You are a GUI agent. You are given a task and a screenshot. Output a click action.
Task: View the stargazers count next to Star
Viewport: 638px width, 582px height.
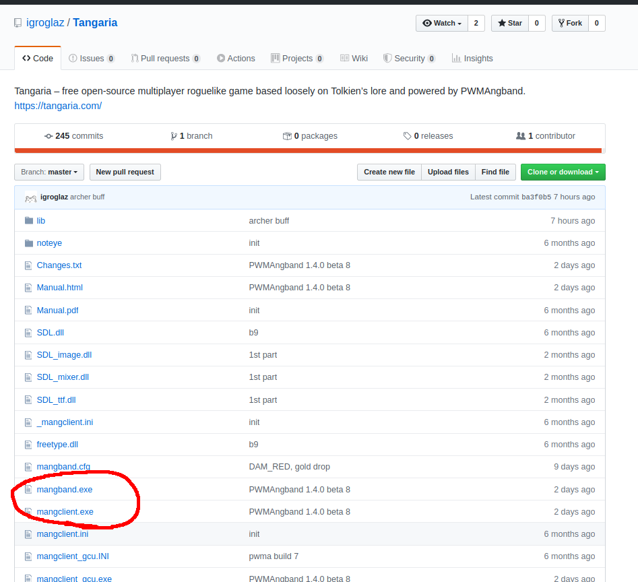coord(537,23)
